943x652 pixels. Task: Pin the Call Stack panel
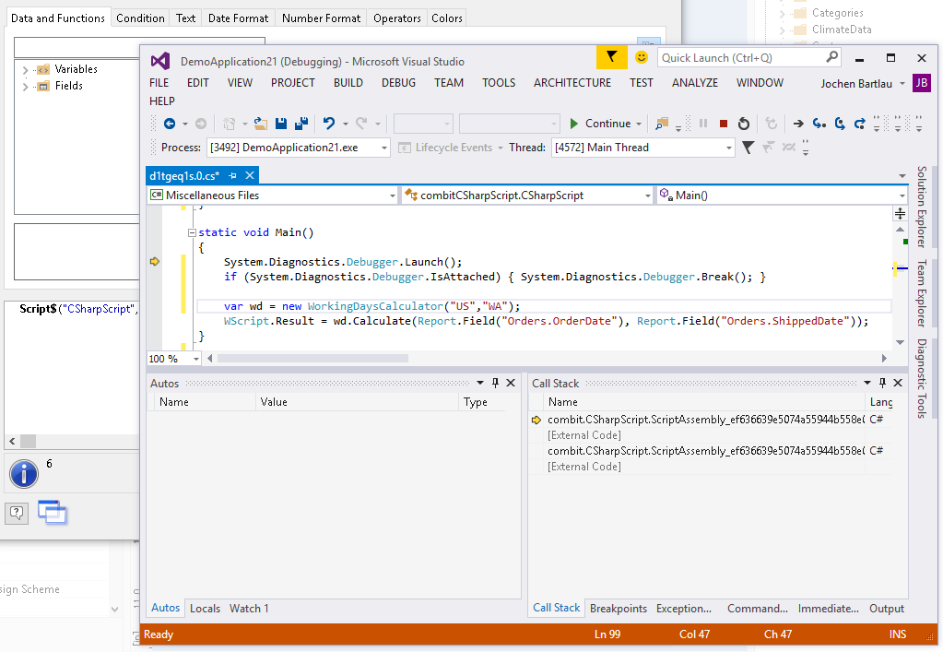[x=882, y=383]
